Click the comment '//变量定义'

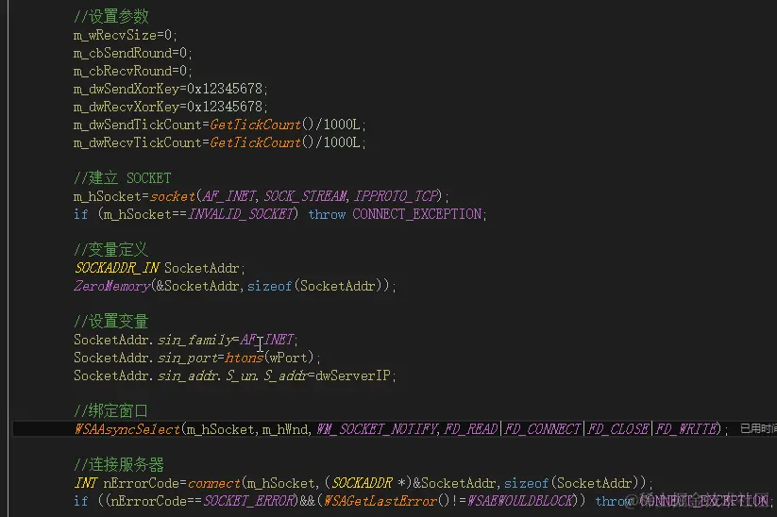(x=111, y=250)
